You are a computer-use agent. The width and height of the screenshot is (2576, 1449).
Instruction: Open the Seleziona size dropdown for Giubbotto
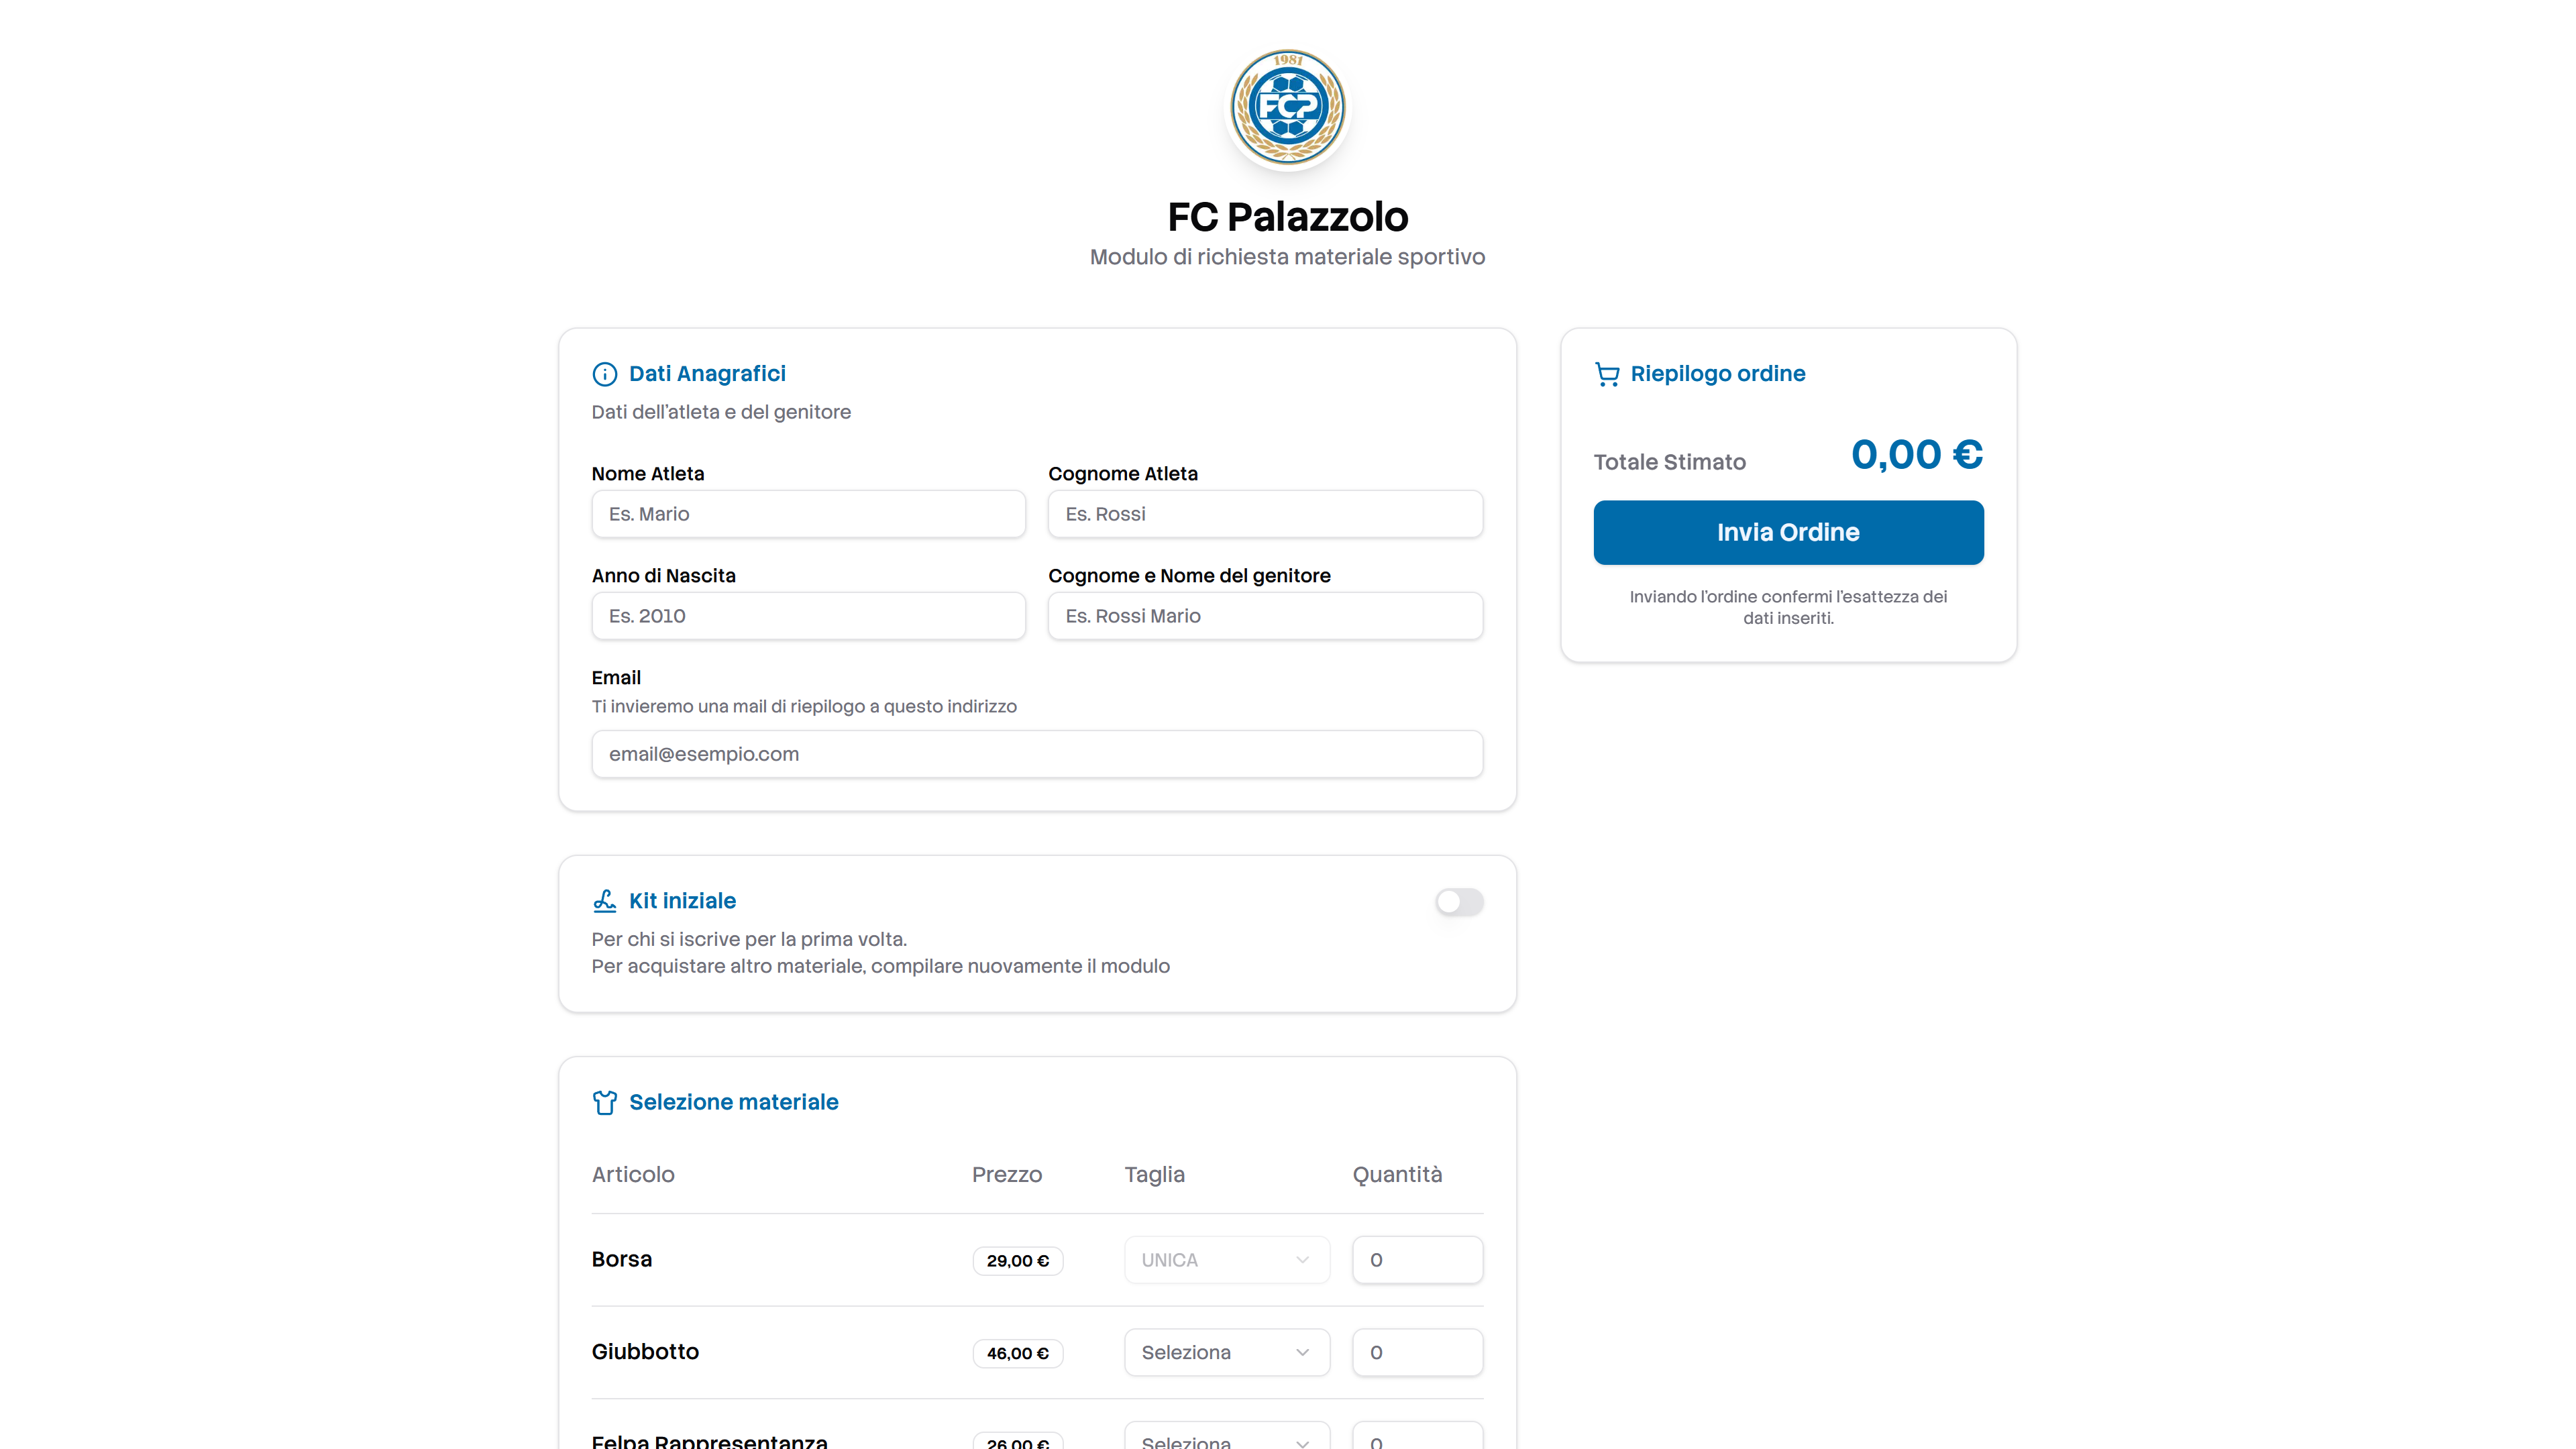[1226, 1352]
